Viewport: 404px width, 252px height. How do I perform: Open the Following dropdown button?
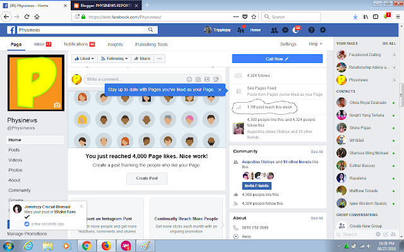(x=114, y=59)
